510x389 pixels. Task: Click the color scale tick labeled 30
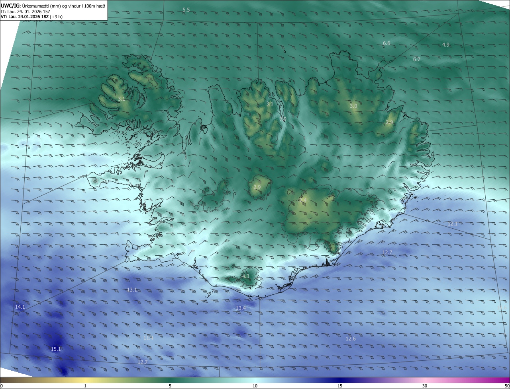425,386
